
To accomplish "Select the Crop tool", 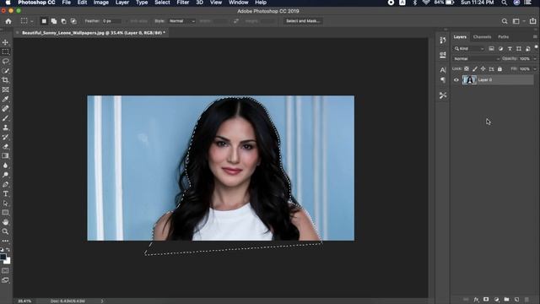I will click(6, 80).
